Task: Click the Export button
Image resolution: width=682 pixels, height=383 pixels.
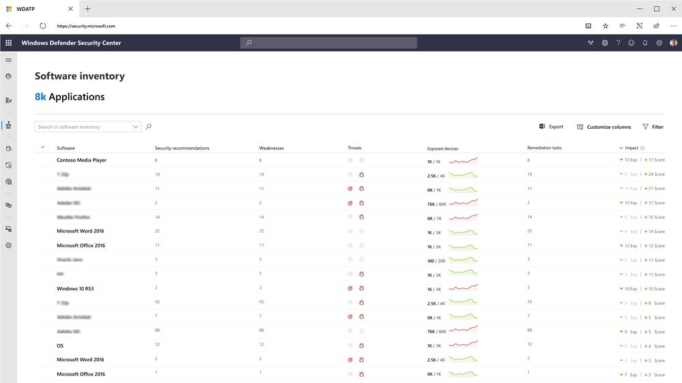Action: 551,126
